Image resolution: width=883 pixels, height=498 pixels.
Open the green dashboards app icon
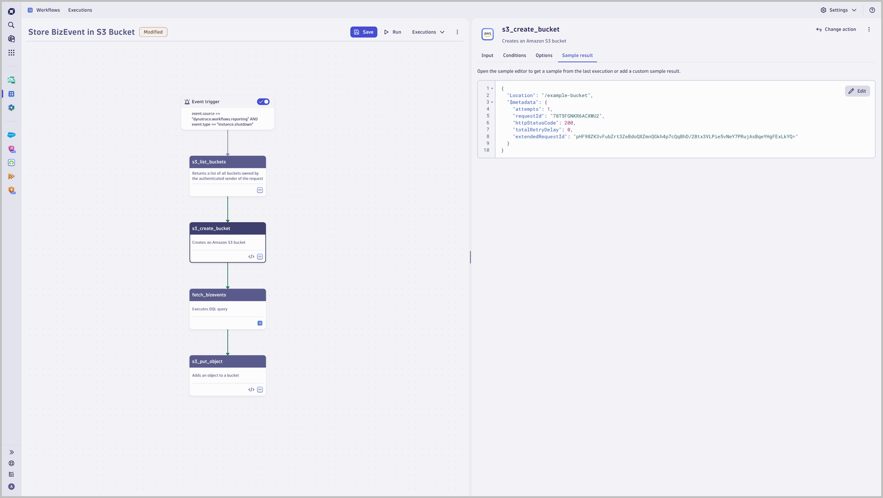tap(11, 80)
